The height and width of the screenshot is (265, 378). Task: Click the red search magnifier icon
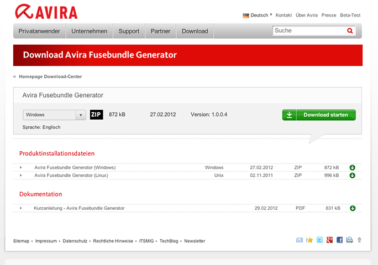[350, 30]
